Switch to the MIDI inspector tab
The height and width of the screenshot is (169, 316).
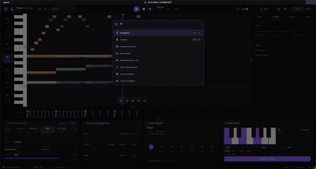[x=308, y=17]
